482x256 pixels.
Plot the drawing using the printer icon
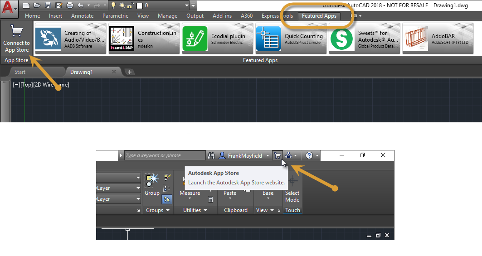click(x=70, y=5)
